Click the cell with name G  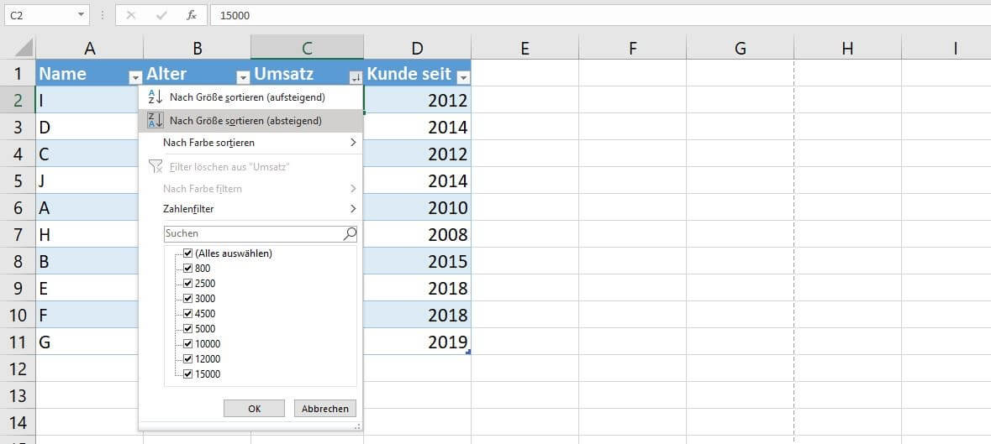point(87,342)
